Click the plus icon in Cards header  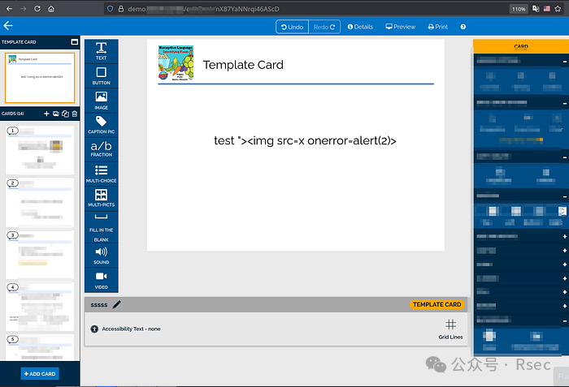coord(46,114)
